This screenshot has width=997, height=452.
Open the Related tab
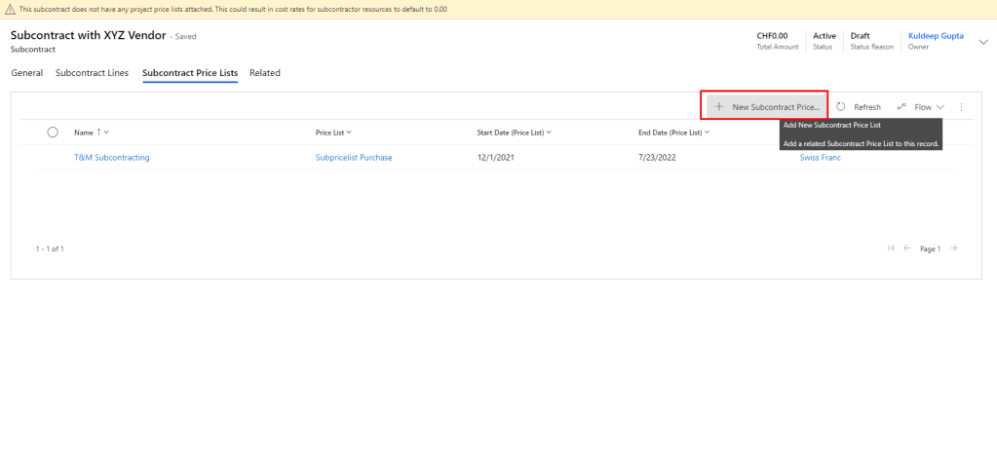tap(265, 73)
